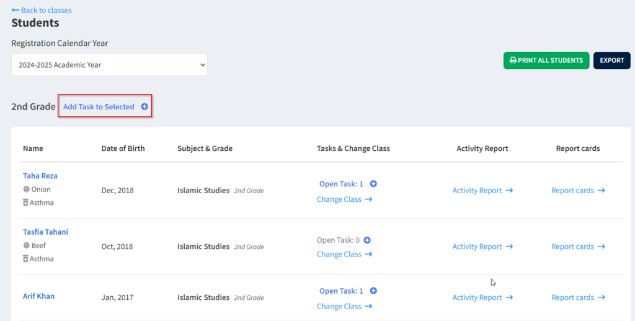View Taha Reza's Report cards
635x321 pixels.
(572, 191)
